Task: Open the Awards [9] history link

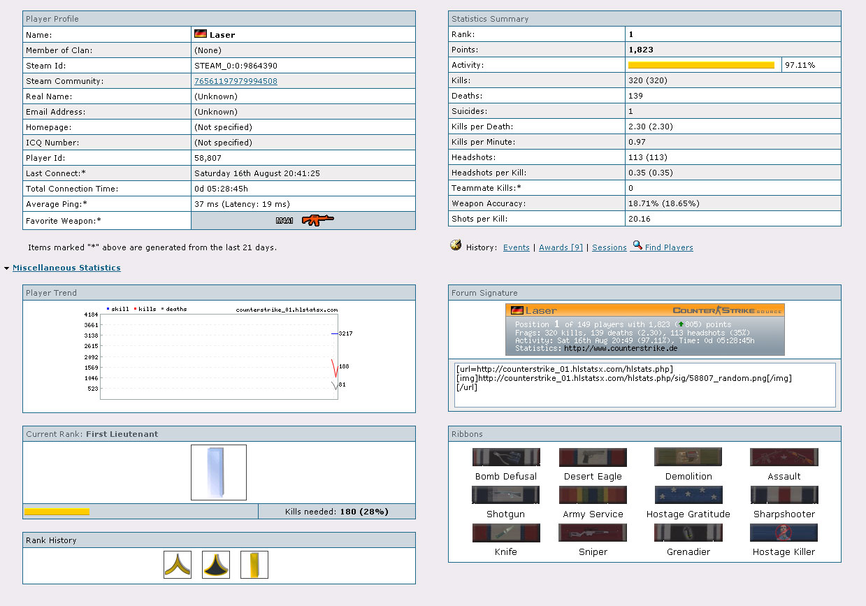Action: 561,247
